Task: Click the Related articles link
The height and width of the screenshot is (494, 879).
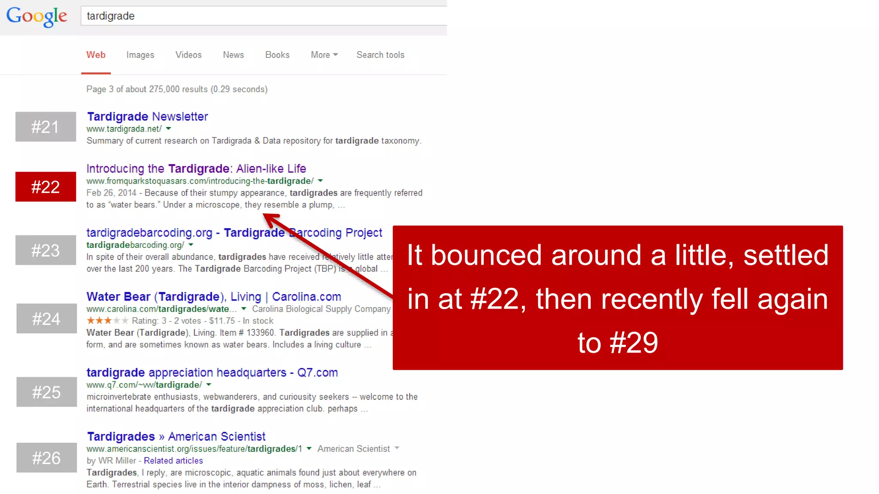Action: pyautogui.click(x=173, y=461)
